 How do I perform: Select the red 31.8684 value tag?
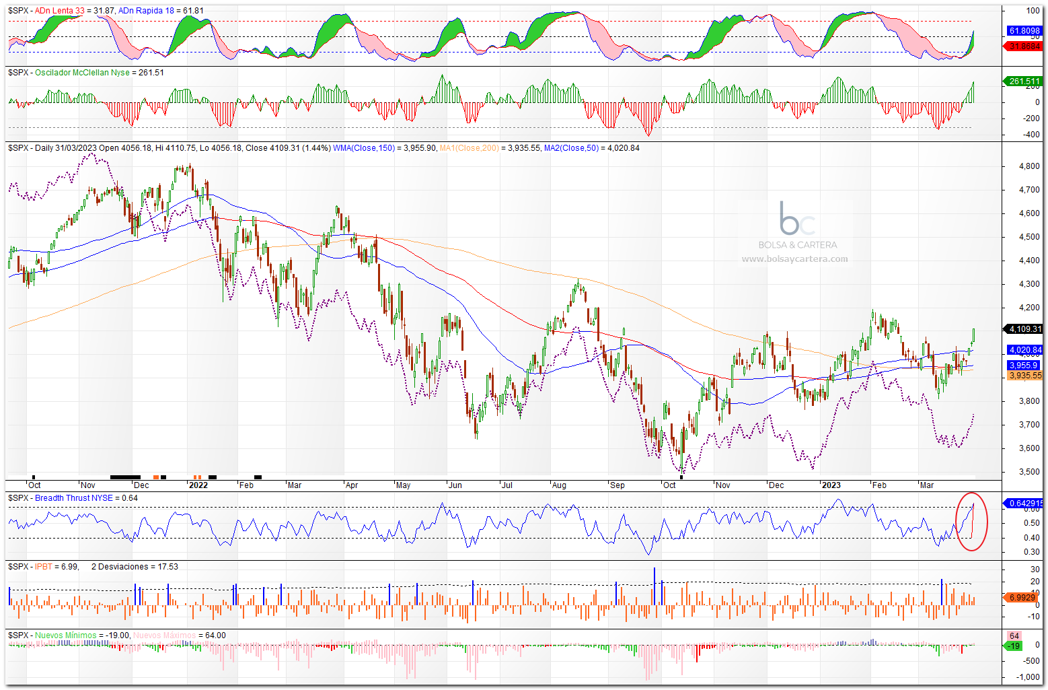[1024, 46]
